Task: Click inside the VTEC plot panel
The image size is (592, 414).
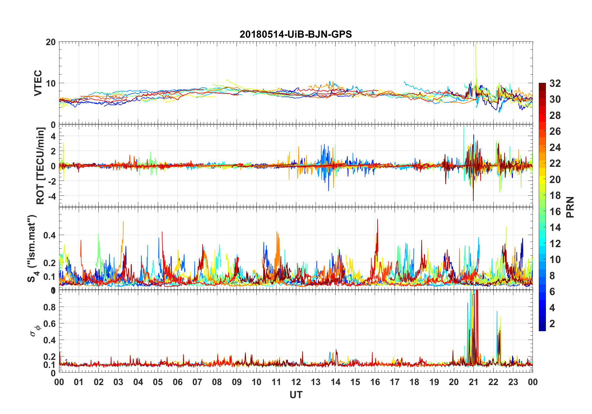Action: click(296, 83)
